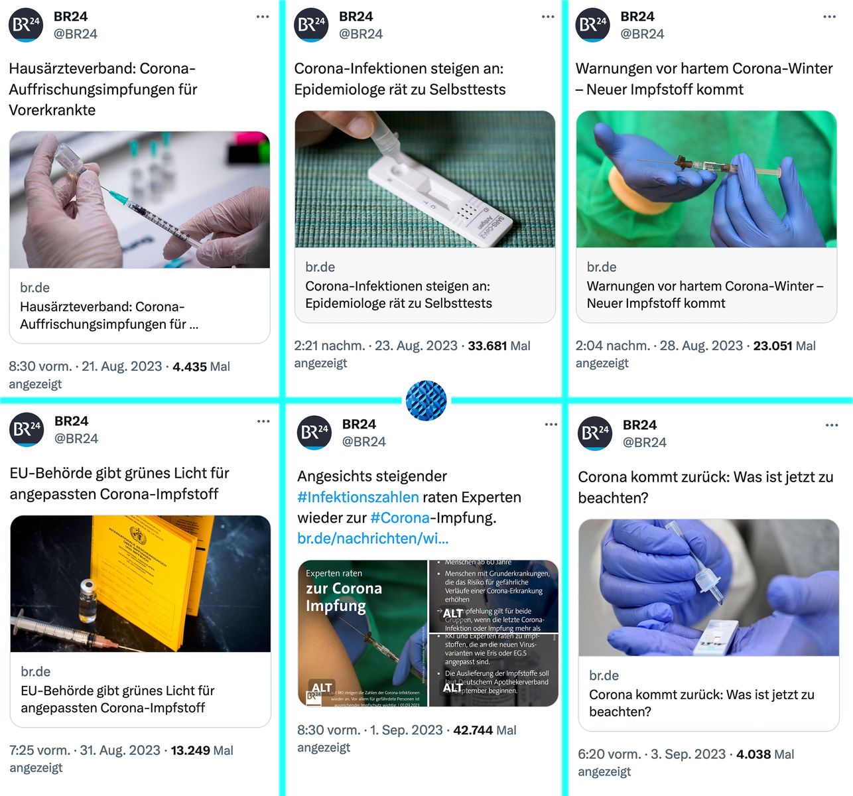Open more options on the Selbsttests tweet
This screenshot has height=796, width=853.
[548, 17]
